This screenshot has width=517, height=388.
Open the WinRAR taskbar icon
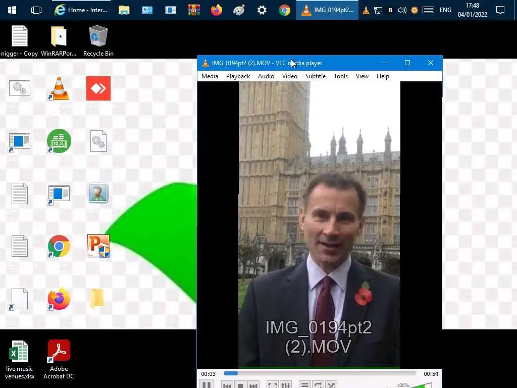[x=194, y=10]
